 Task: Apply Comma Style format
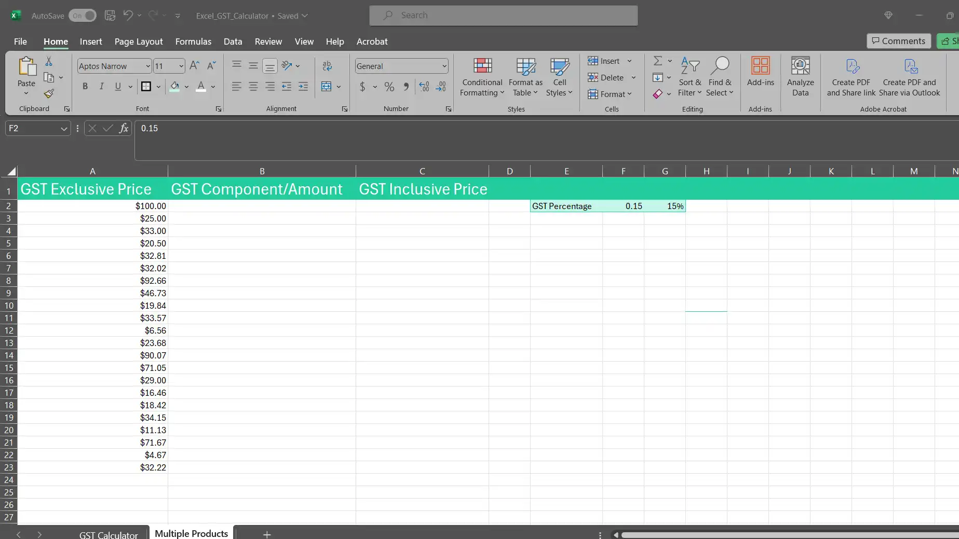pyautogui.click(x=406, y=87)
